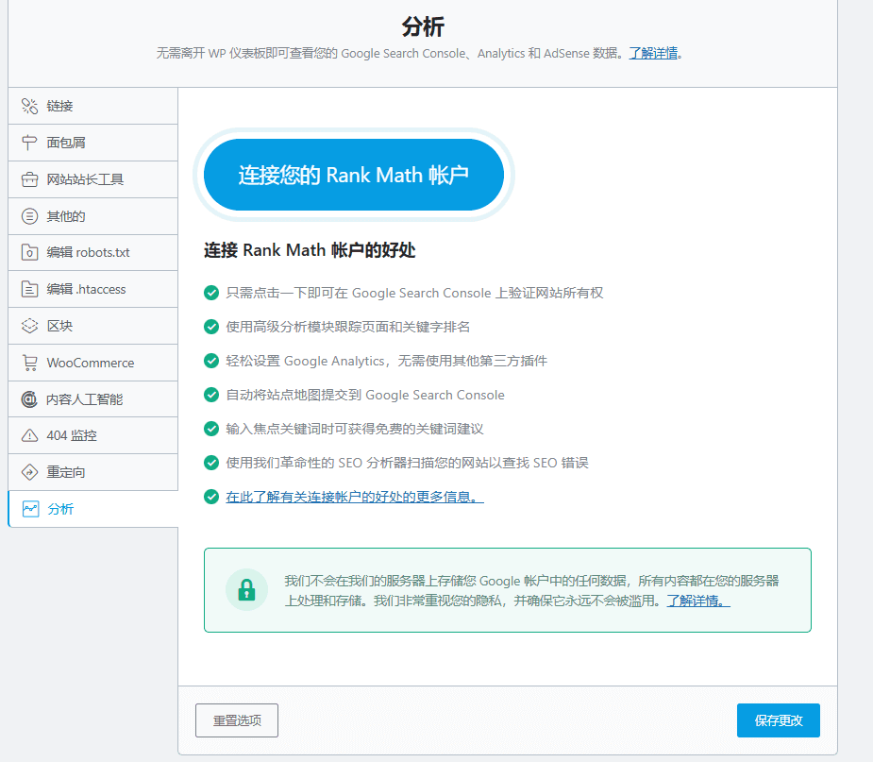This screenshot has width=873, height=762.
Task: Click the check icon beside SEO 分析器
Action: [x=211, y=463]
